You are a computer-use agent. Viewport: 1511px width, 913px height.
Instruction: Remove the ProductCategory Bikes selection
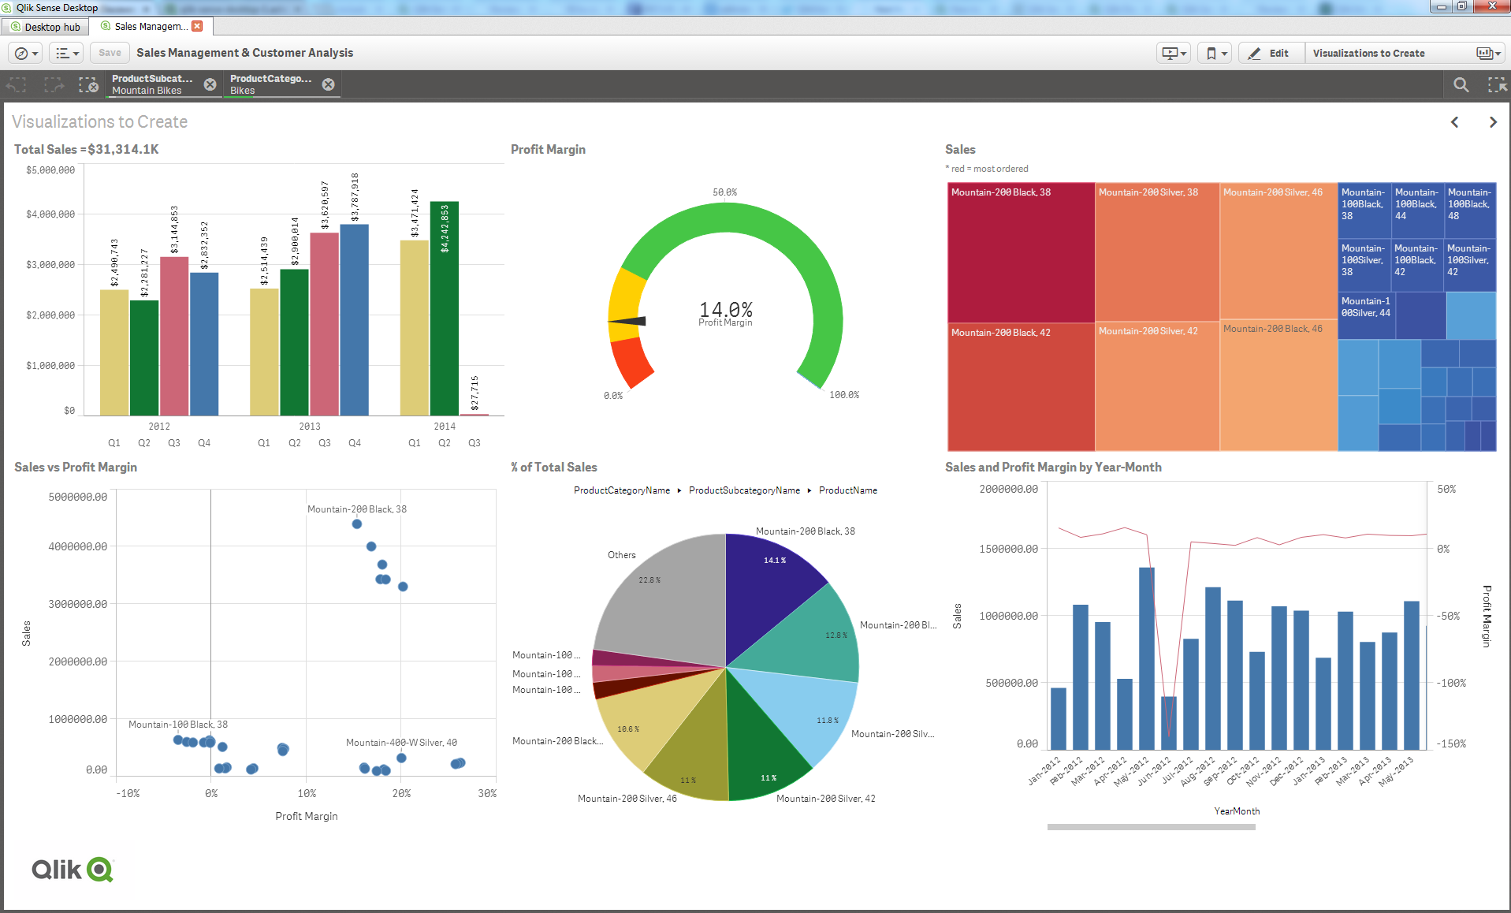click(328, 84)
